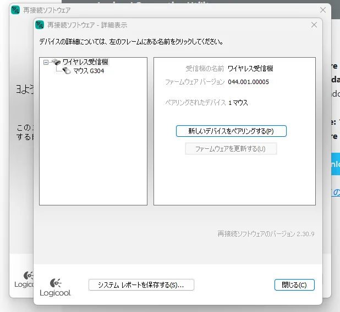340x312 pixels.
Task: Click the background window's title bar icon
Action: pos(15,10)
